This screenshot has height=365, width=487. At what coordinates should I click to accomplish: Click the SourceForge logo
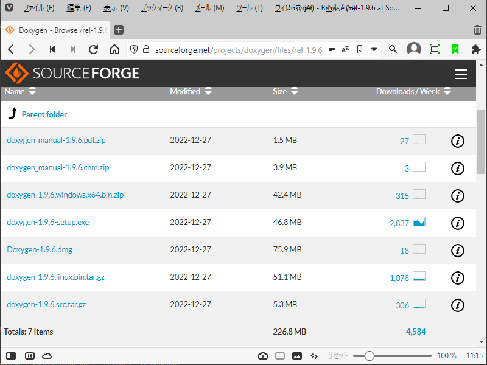(72, 73)
